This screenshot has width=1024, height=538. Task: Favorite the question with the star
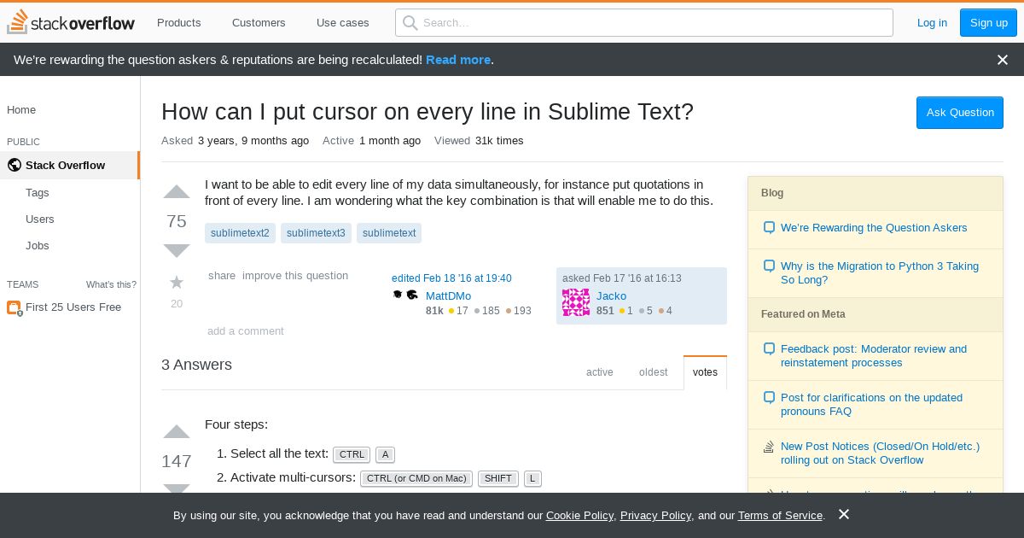click(177, 282)
